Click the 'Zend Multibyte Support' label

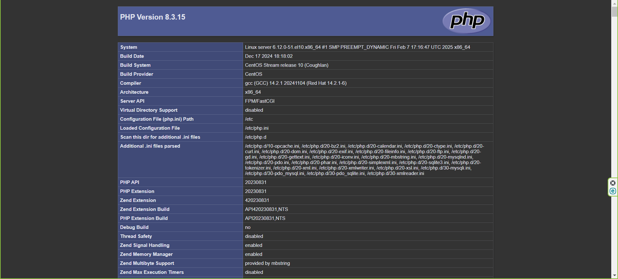click(147, 263)
